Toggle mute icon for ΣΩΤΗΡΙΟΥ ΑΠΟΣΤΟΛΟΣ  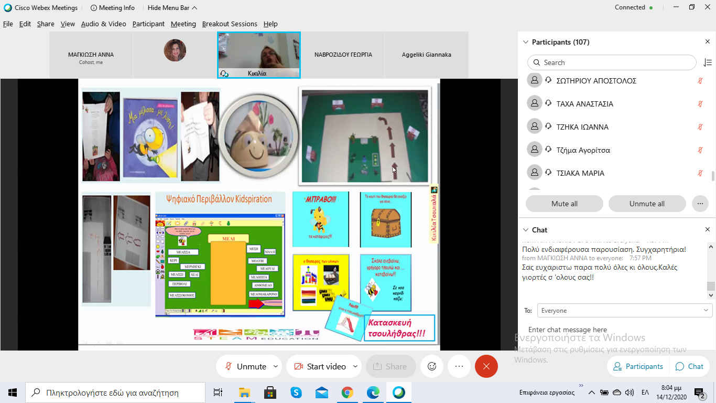[x=700, y=81]
